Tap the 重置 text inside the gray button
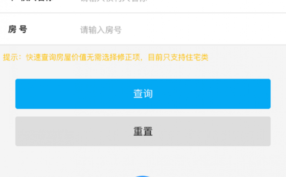This screenshot has height=177, width=286. [143, 131]
